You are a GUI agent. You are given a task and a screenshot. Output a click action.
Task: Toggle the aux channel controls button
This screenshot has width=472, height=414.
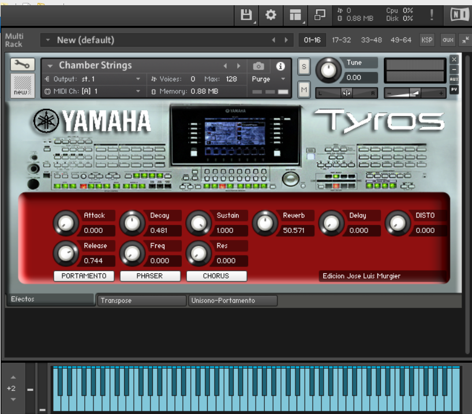[448, 40]
